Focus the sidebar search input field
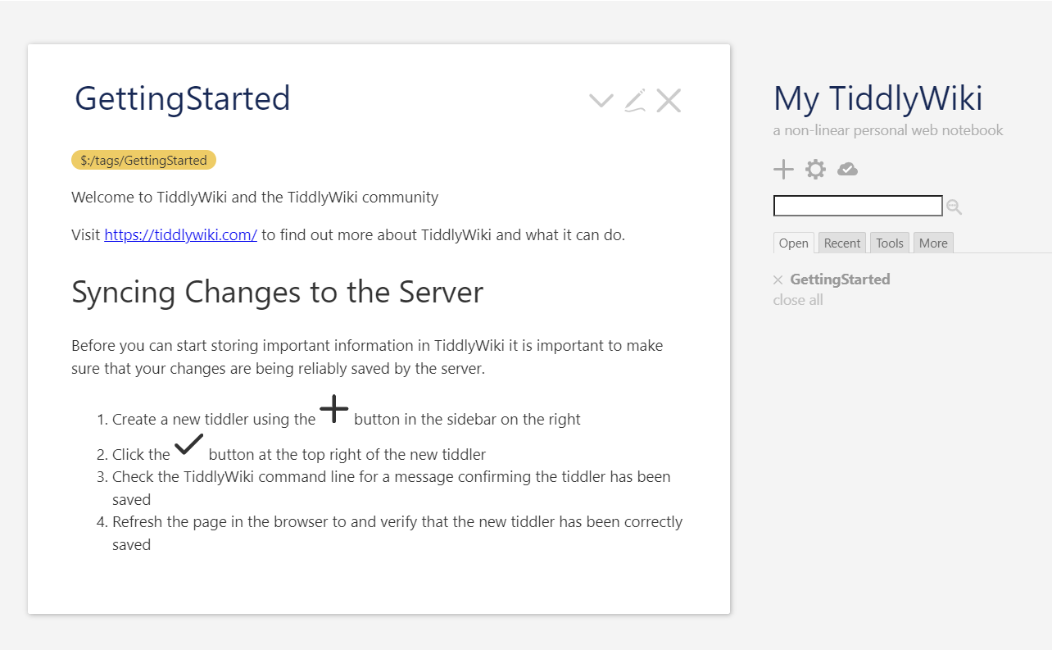 858,206
